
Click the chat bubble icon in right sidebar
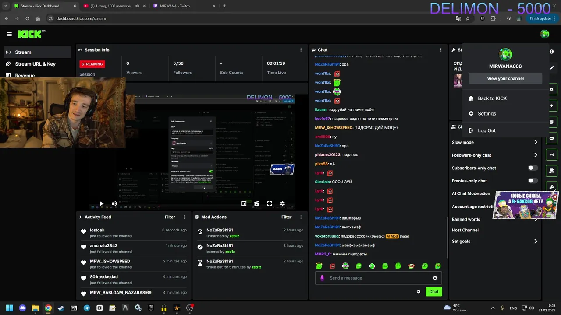pos(551,138)
